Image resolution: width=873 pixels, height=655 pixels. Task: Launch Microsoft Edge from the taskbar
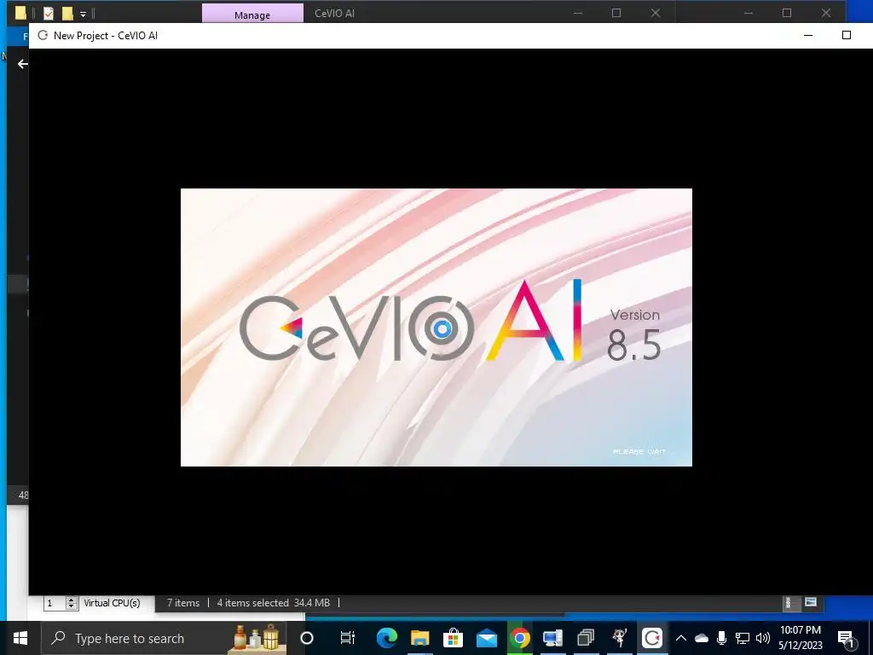point(386,638)
